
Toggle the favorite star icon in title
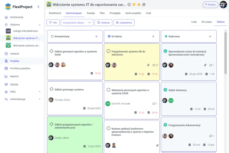tap(139, 5)
